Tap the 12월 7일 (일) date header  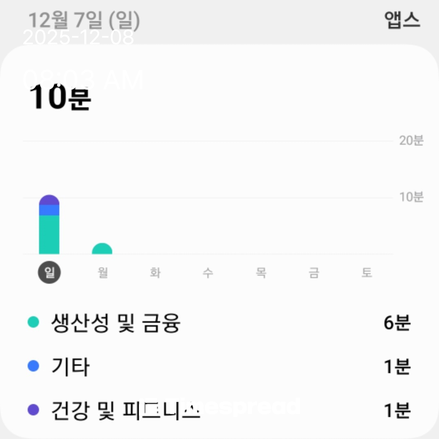(x=84, y=20)
